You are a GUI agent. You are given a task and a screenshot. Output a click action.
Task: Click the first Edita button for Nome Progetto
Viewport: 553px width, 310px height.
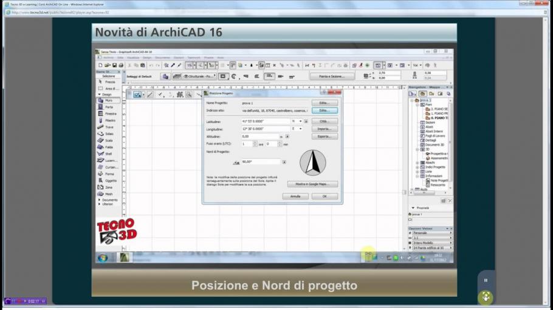(325, 103)
